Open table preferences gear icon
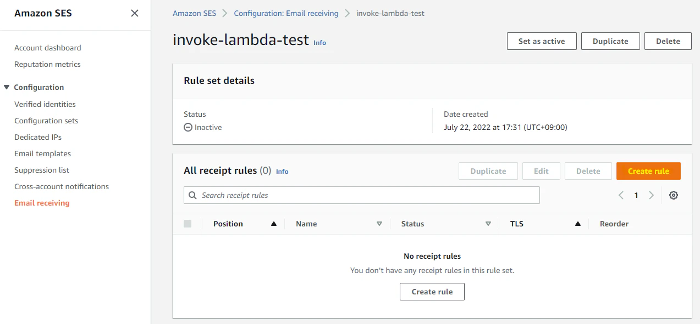Viewport: 700px width, 324px height. 673,195
